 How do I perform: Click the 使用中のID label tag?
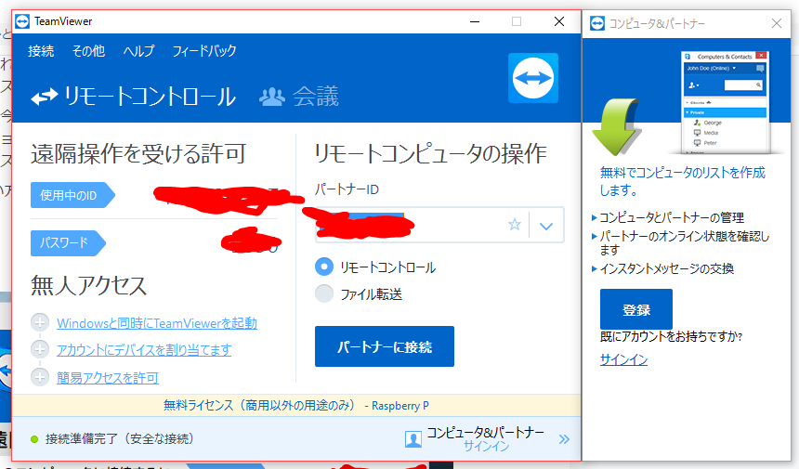pos(72,195)
